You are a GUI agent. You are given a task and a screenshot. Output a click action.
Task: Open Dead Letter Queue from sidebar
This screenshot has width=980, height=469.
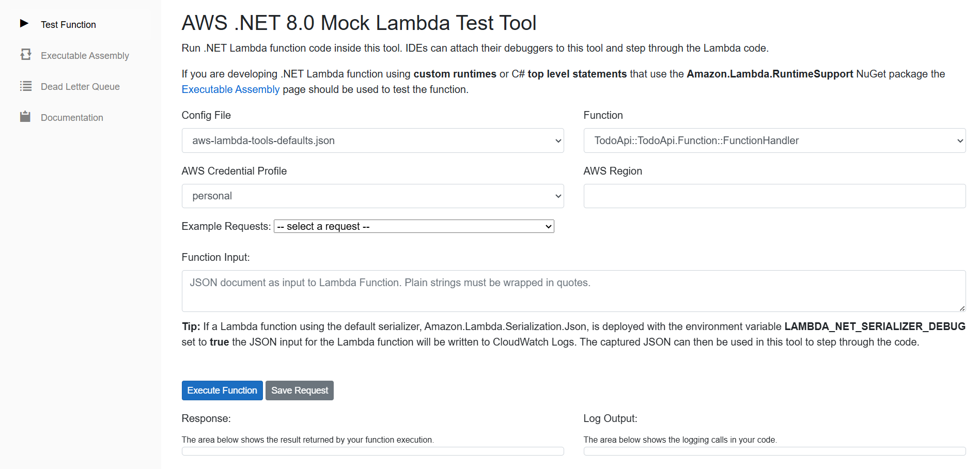click(x=80, y=86)
